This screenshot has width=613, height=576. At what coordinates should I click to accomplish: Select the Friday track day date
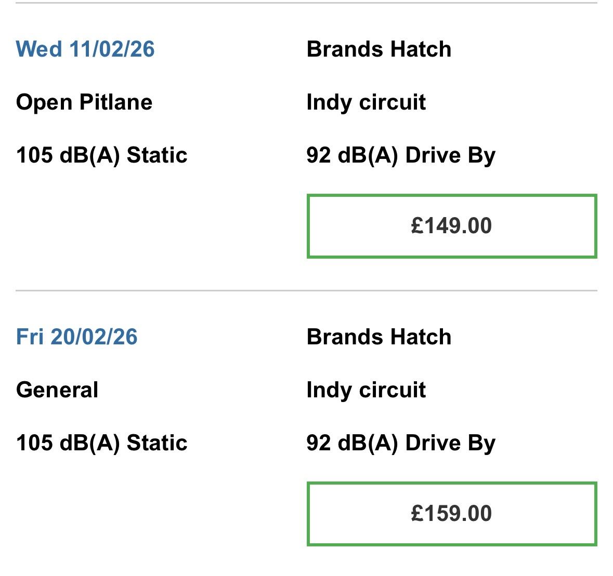77,337
